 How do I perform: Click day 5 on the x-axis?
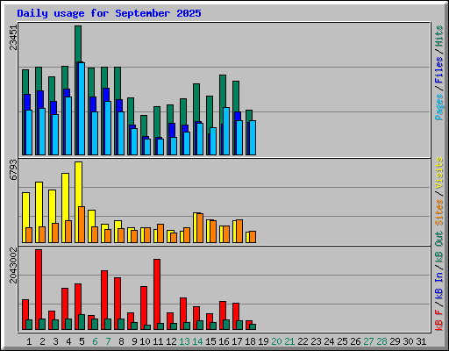(x=82, y=341)
